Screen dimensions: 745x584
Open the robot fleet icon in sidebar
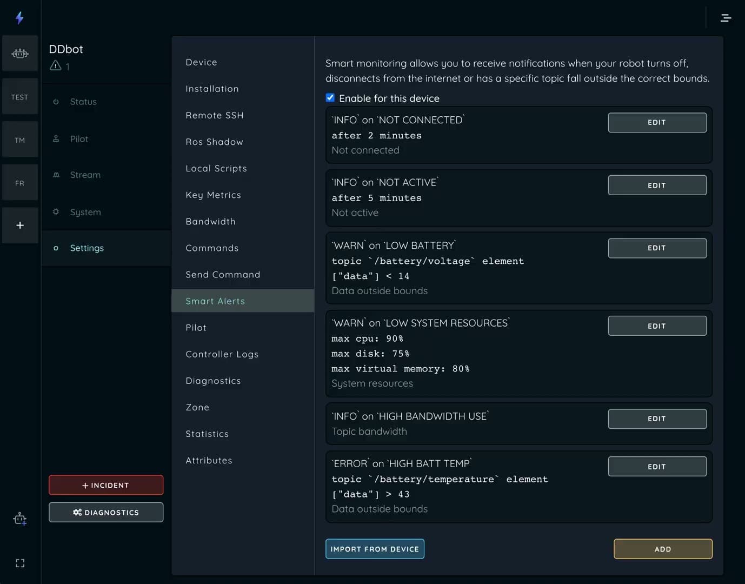tap(20, 54)
